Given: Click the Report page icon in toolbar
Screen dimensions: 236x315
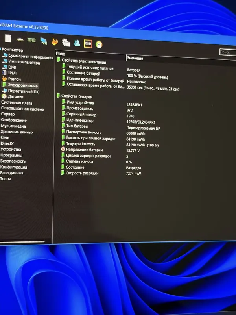Looking at the screenshot, I should (x=8, y=38).
